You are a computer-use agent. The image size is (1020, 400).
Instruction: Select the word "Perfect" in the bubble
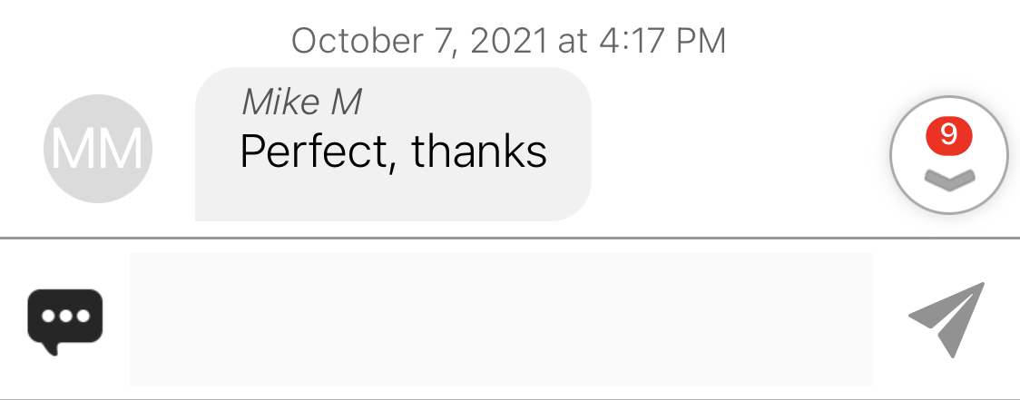coord(315,151)
